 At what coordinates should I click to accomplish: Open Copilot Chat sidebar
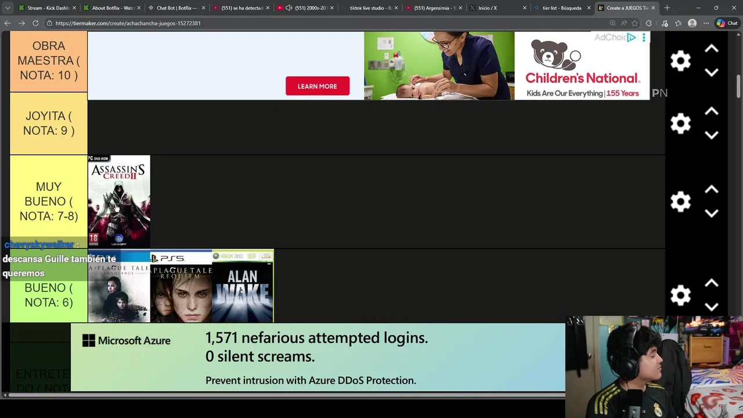[727, 23]
